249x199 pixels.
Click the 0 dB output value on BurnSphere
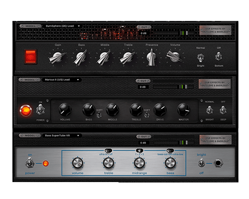tap(143, 33)
